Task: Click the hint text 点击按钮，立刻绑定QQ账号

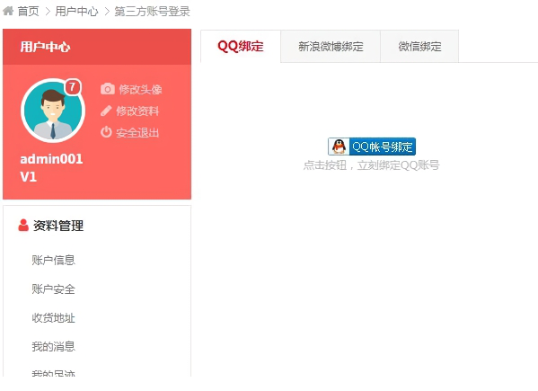Action: (x=371, y=165)
